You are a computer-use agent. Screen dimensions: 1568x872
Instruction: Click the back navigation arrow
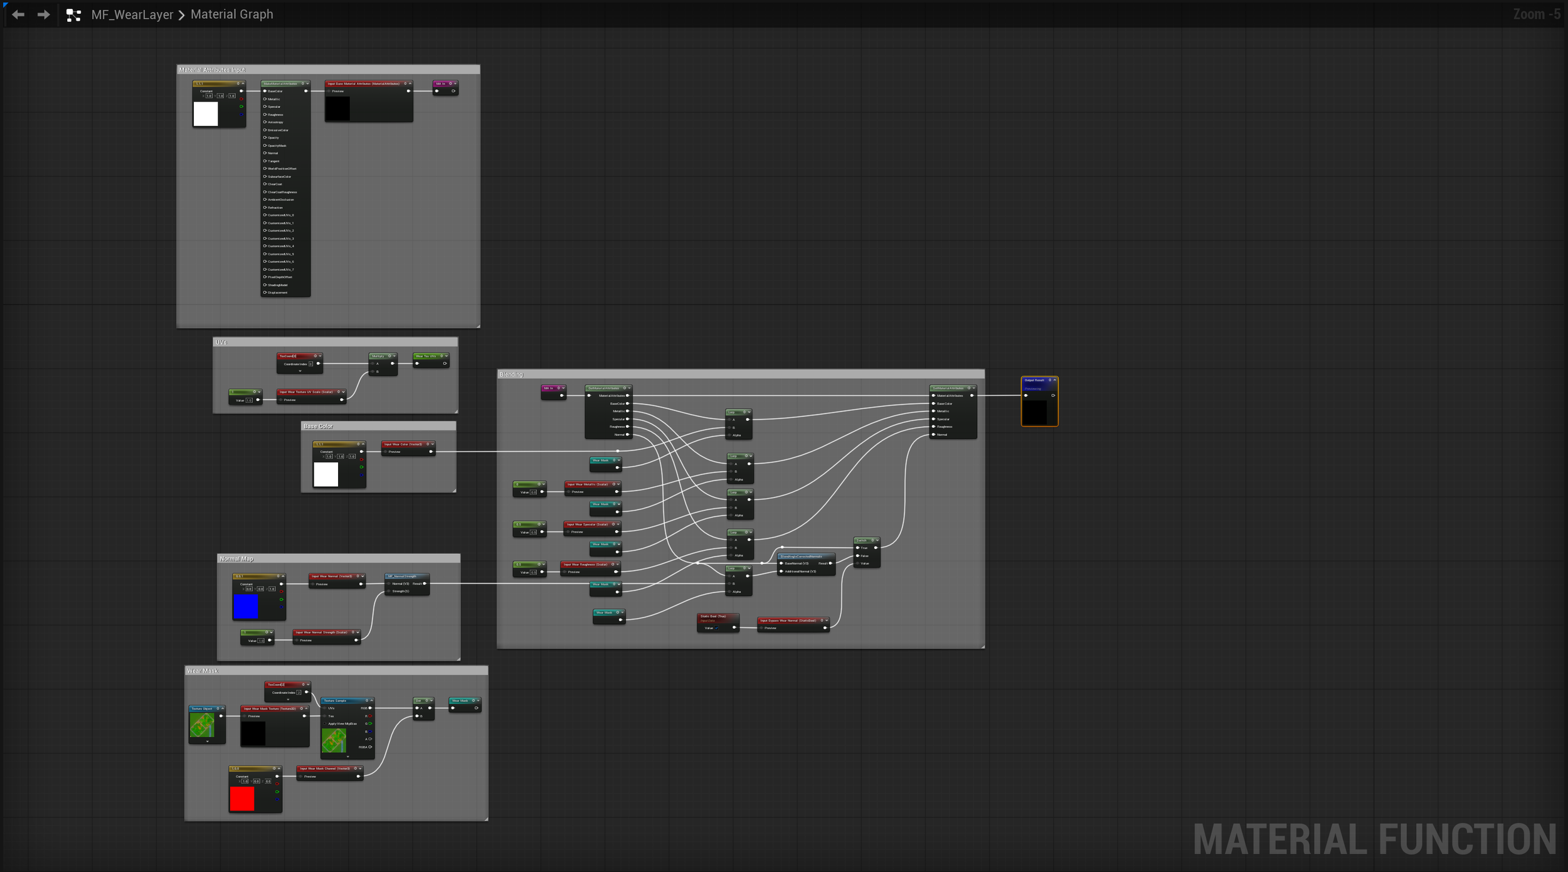18,14
